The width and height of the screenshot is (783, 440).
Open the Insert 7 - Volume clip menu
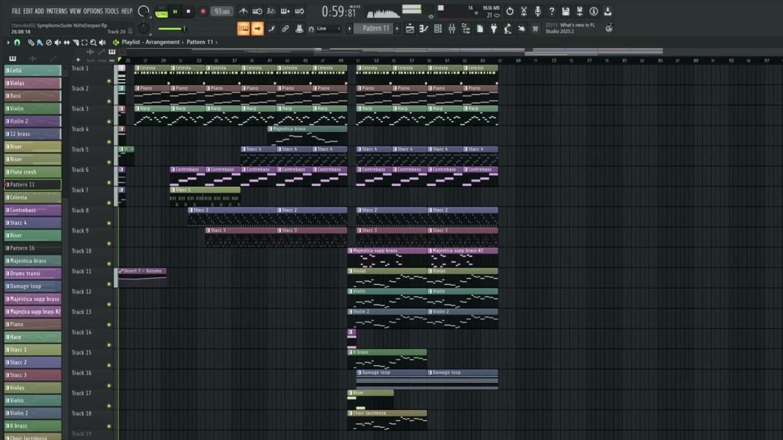[x=121, y=271]
